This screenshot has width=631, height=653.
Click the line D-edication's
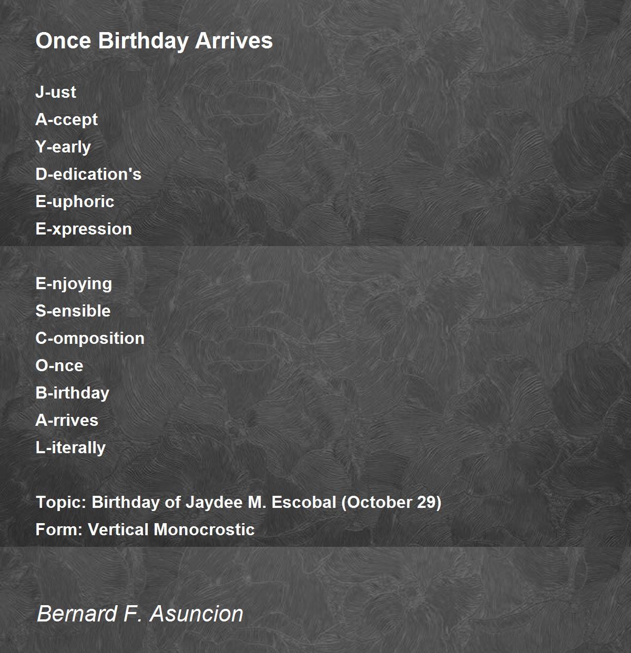[88, 174]
